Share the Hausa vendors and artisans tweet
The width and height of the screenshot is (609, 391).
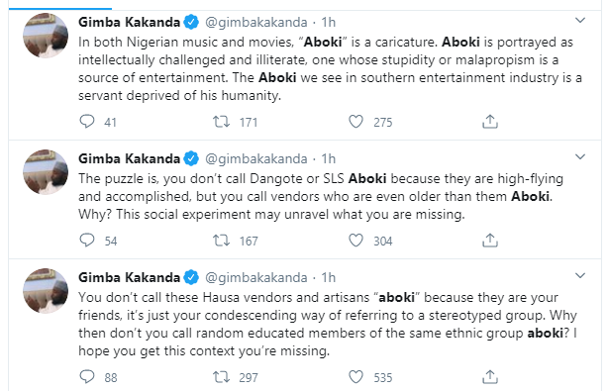click(x=490, y=376)
